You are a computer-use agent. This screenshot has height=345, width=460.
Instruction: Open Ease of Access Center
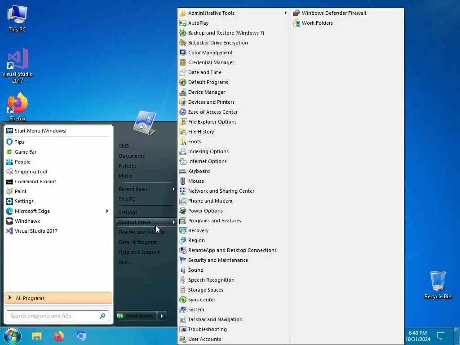(x=234, y=112)
